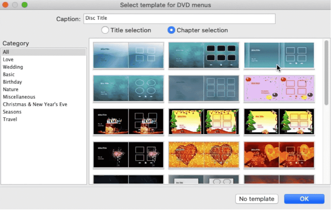
Task: Open the Christmas & New Year's Eve category
Action: tap(35, 104)
